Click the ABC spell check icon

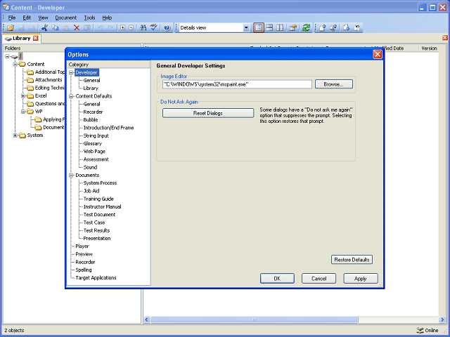154,28
